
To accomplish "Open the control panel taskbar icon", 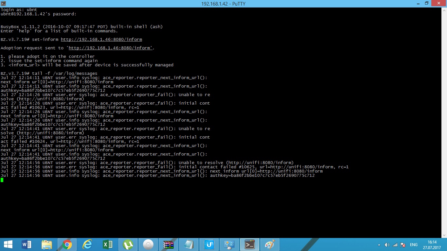I will tap(229, 244).
